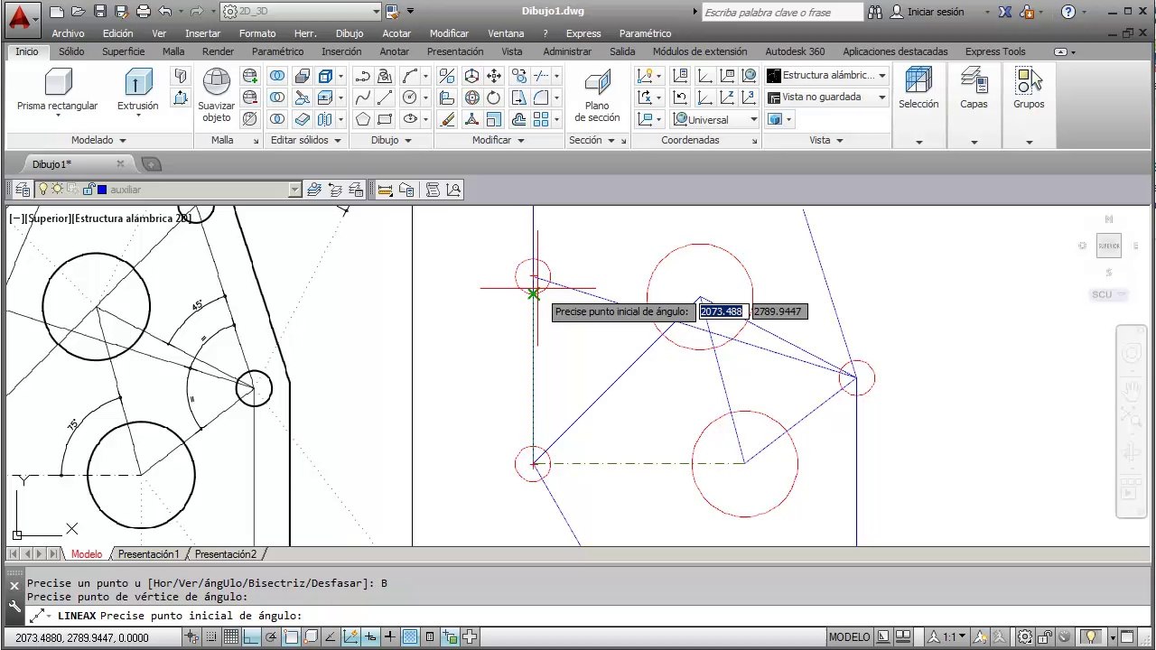Toggle snap mode in the status bar

tap(211, 636)
